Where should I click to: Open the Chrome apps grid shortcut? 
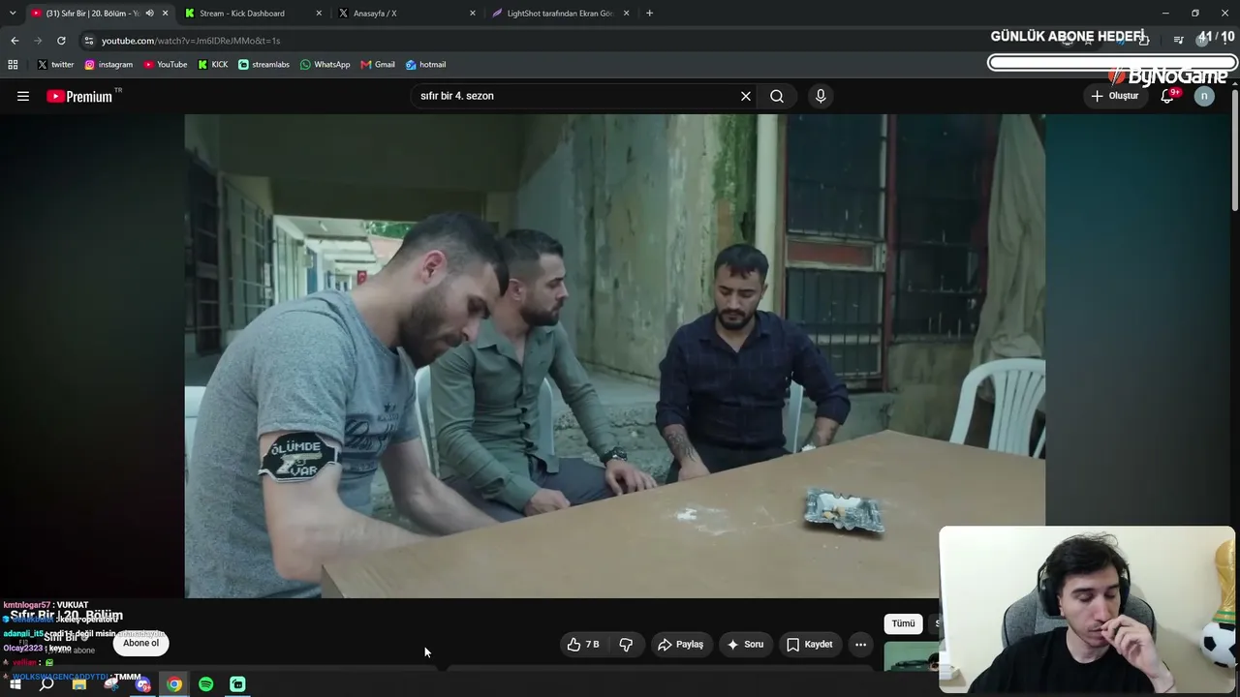[13, 65]
